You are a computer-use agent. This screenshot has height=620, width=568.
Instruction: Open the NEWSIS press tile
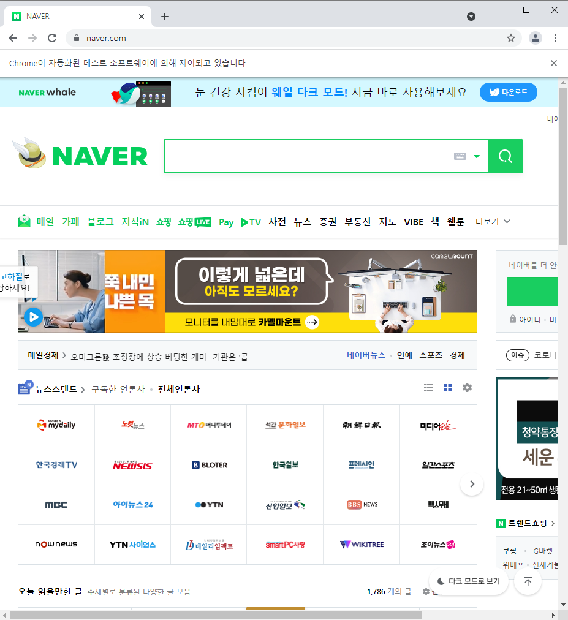132,465
